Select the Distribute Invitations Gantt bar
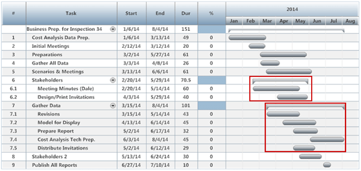The image size is (361, 171). click(x=304, y=148)
